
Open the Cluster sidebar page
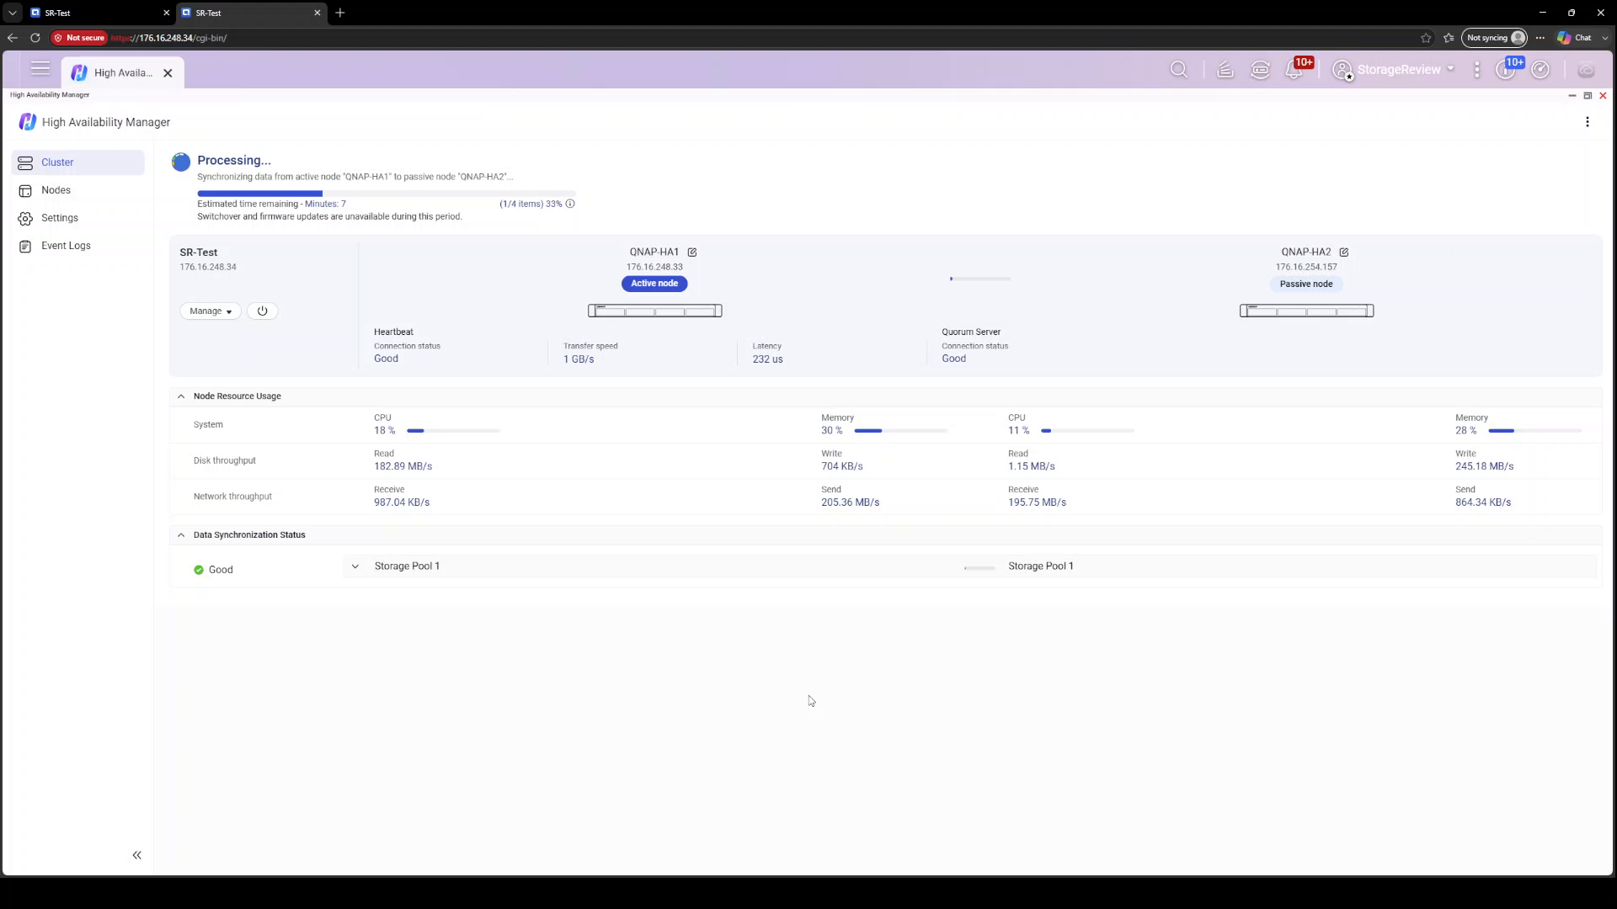[x=78, y=162]
